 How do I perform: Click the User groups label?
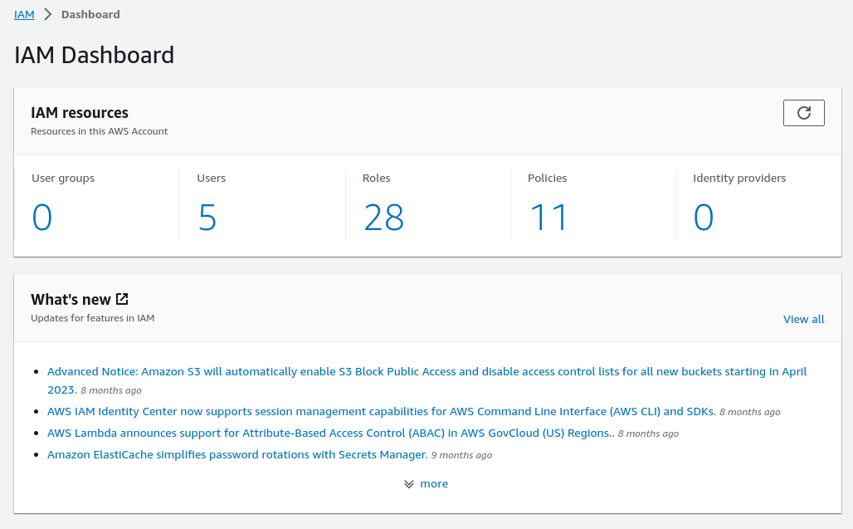(x=63, y=178)
